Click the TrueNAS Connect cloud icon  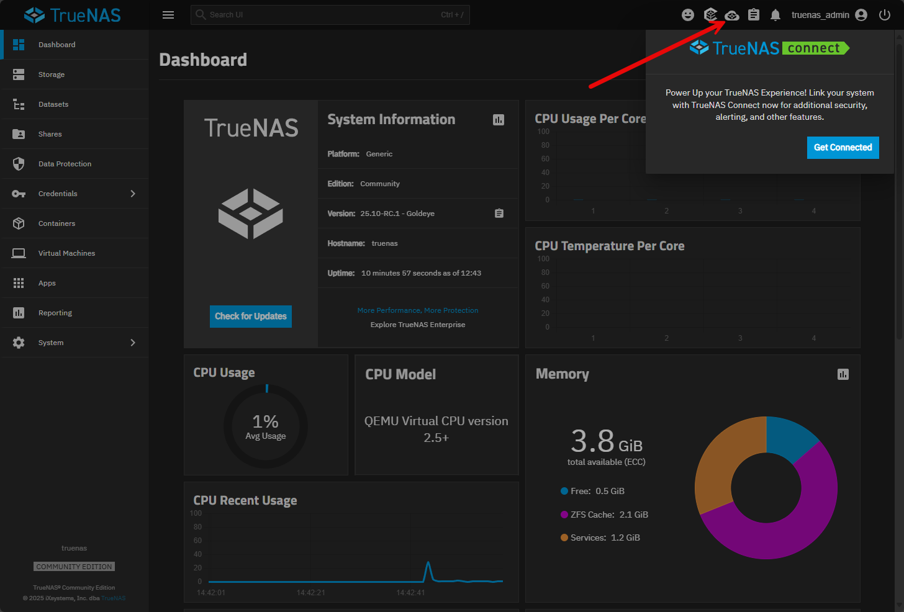[732, 15]
